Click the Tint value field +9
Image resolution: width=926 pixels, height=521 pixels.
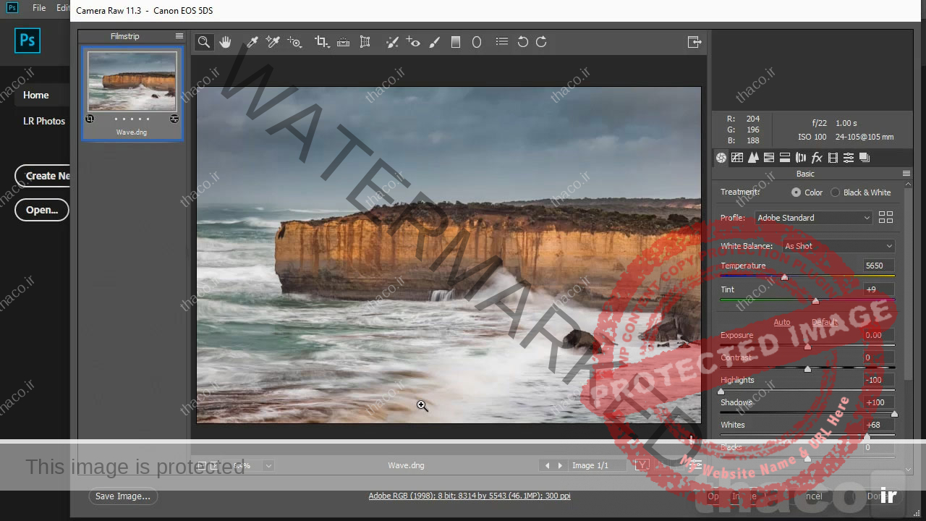[x=878, y=289]
